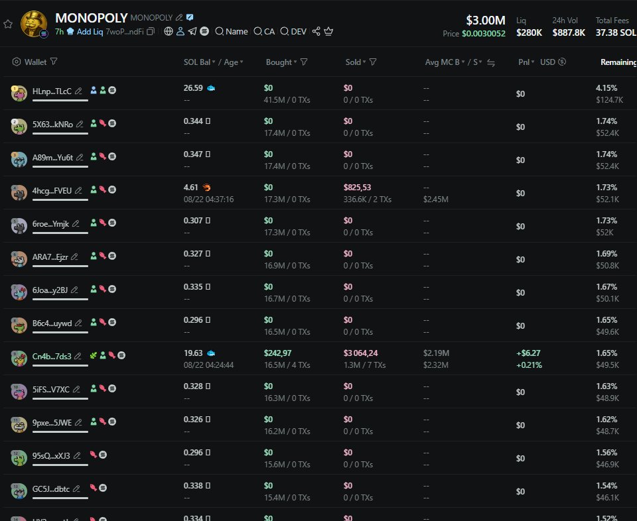
Task: Copy the 7woP...ndFi contract address
Action: (x=151, y=31)
